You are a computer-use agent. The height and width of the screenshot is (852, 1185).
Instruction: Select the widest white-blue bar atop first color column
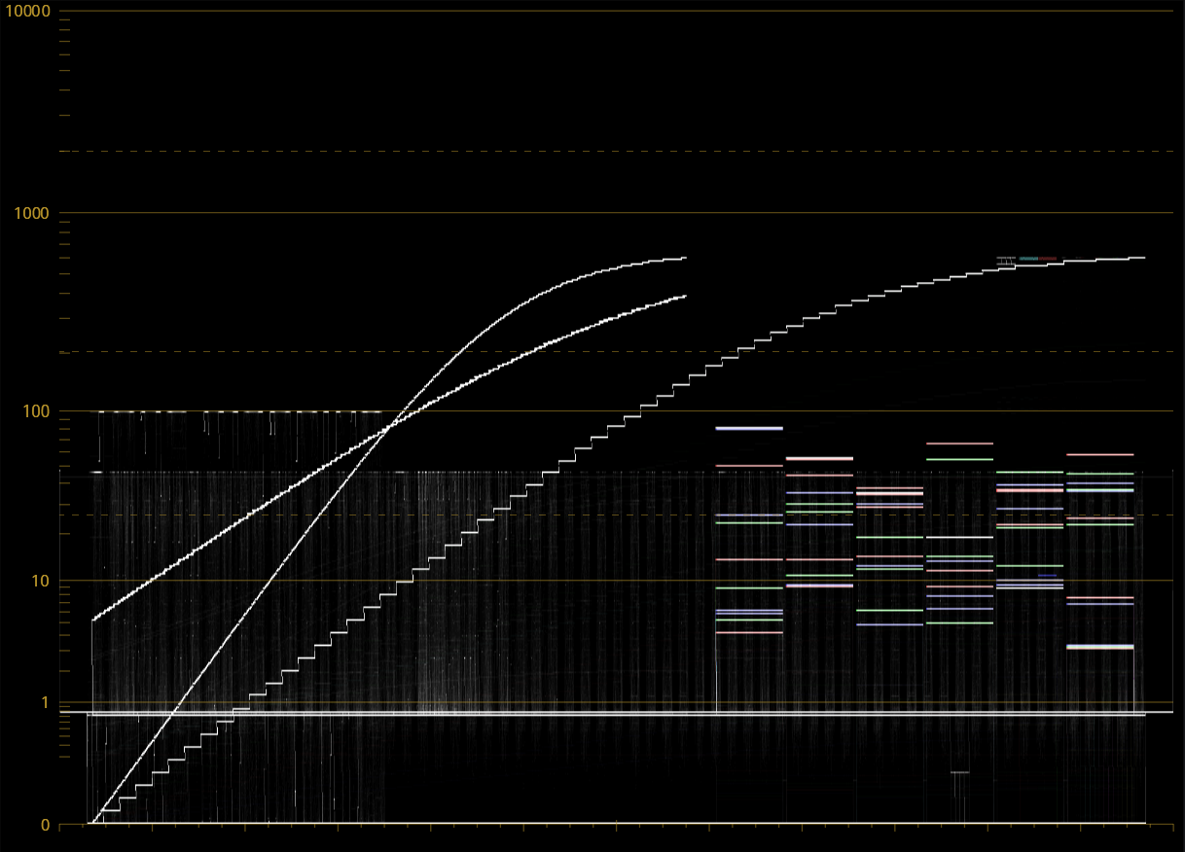[749, 428]
